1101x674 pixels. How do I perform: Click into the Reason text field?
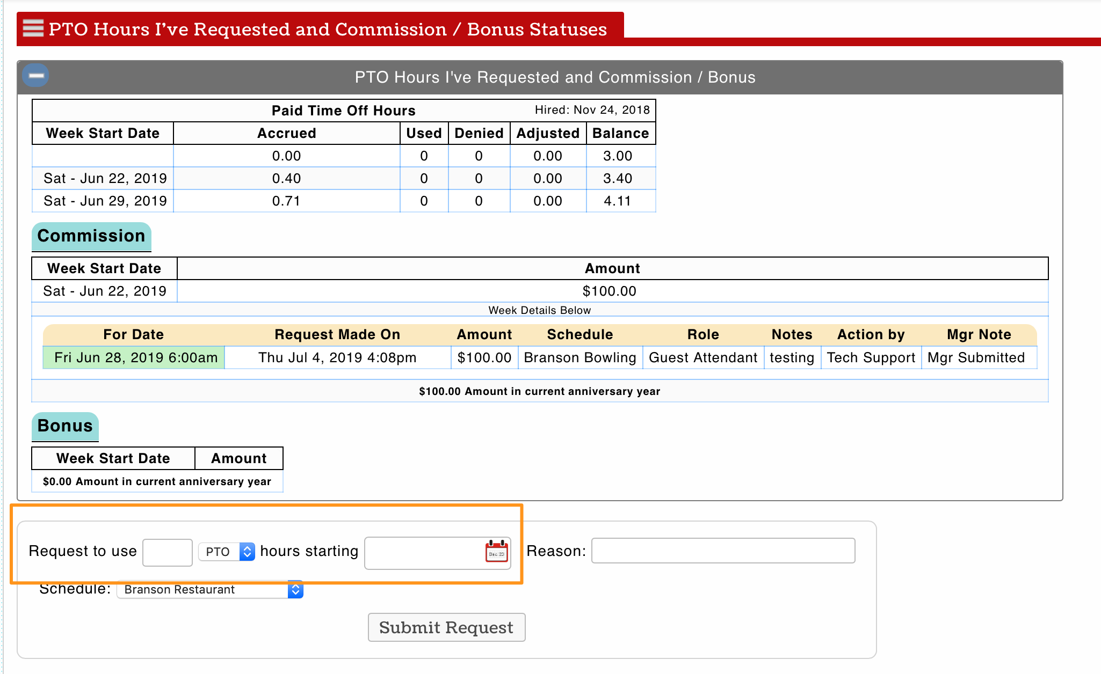point(723,551)
